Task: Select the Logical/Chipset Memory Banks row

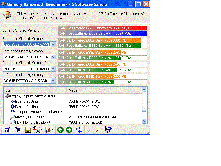Action: tap(73, 96)
